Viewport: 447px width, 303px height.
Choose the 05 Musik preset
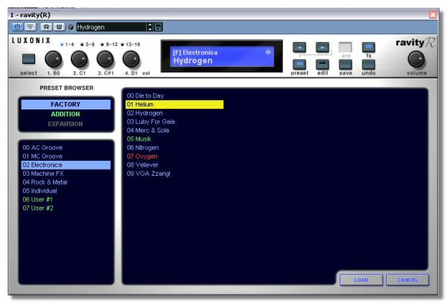coord(174,139)
